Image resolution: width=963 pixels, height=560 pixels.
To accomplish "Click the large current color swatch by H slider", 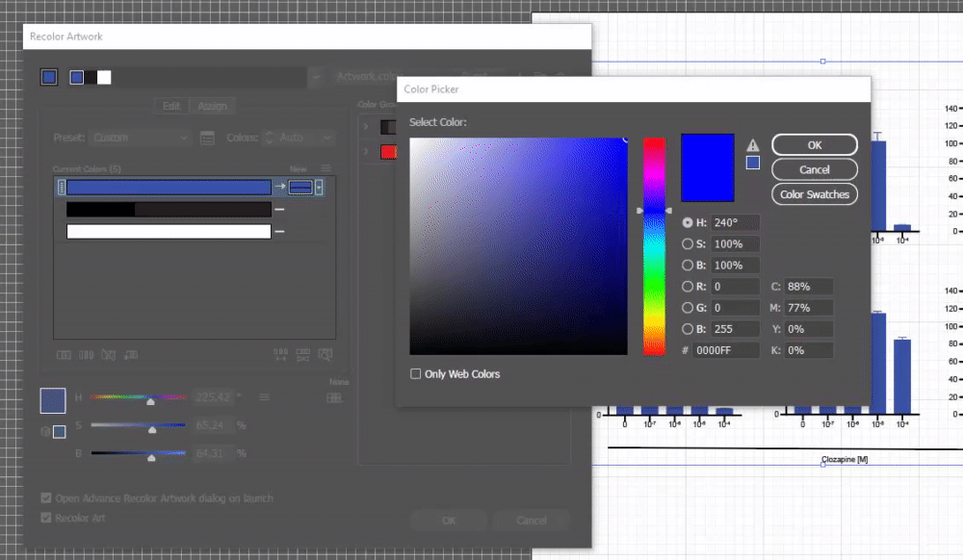I will point(53,400).
